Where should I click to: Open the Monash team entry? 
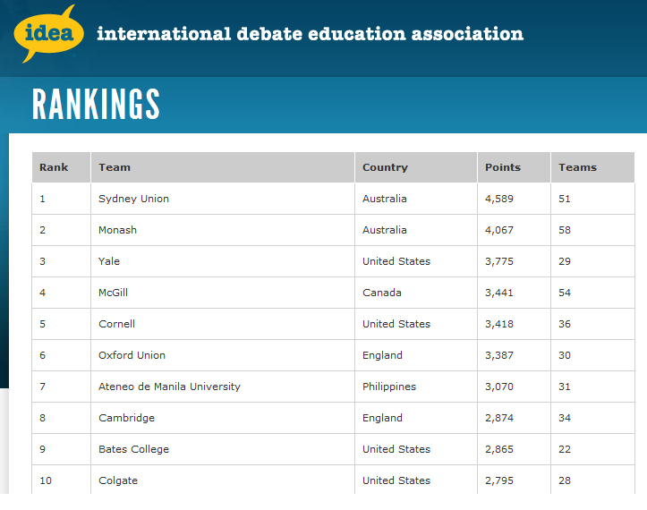click(x=117, y=230)
